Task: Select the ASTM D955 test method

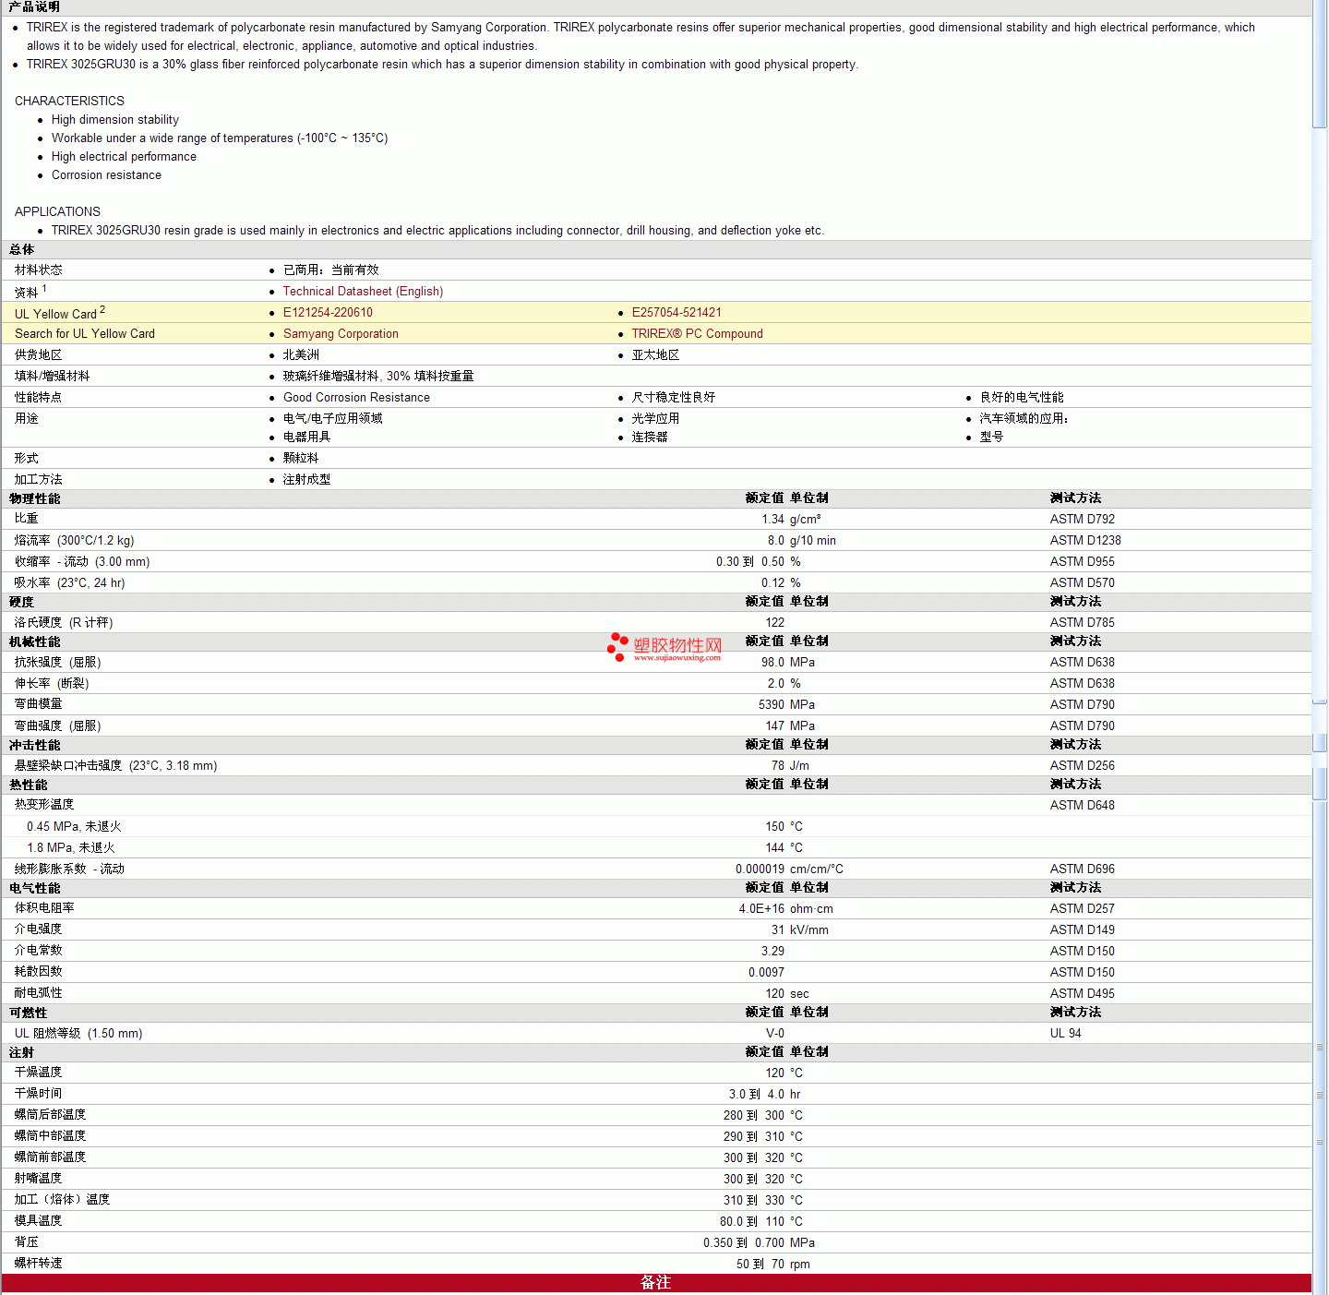Action: 1083,562
